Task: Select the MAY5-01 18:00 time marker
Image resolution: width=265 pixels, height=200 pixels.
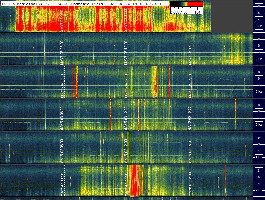Action: [190, 184]
